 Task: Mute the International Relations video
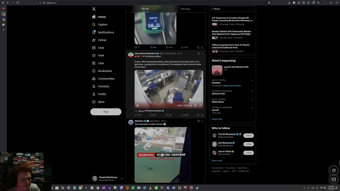pos(190,106)
